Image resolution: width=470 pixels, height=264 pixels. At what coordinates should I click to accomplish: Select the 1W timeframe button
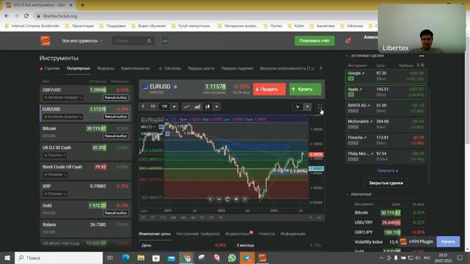click(164, 106)
